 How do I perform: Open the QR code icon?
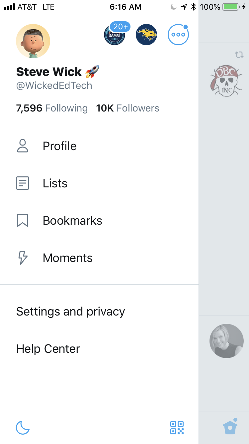point(177,428)
